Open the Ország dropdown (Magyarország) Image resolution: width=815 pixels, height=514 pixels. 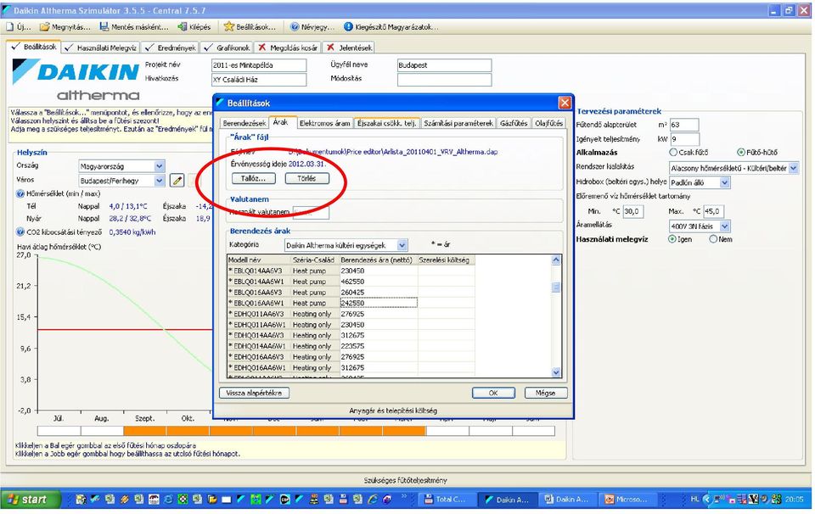click(160, 166)
